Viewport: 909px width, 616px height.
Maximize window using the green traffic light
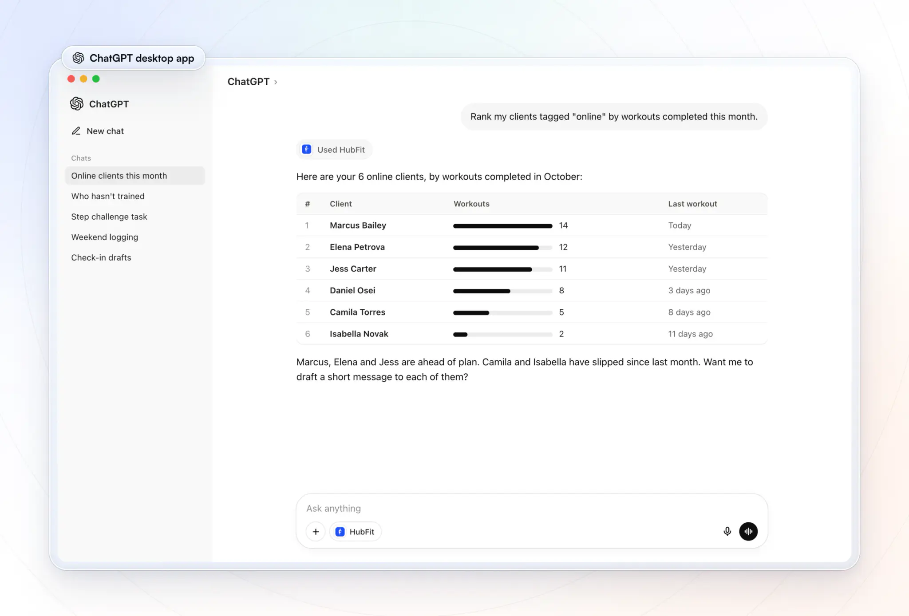tap(96, 79)
